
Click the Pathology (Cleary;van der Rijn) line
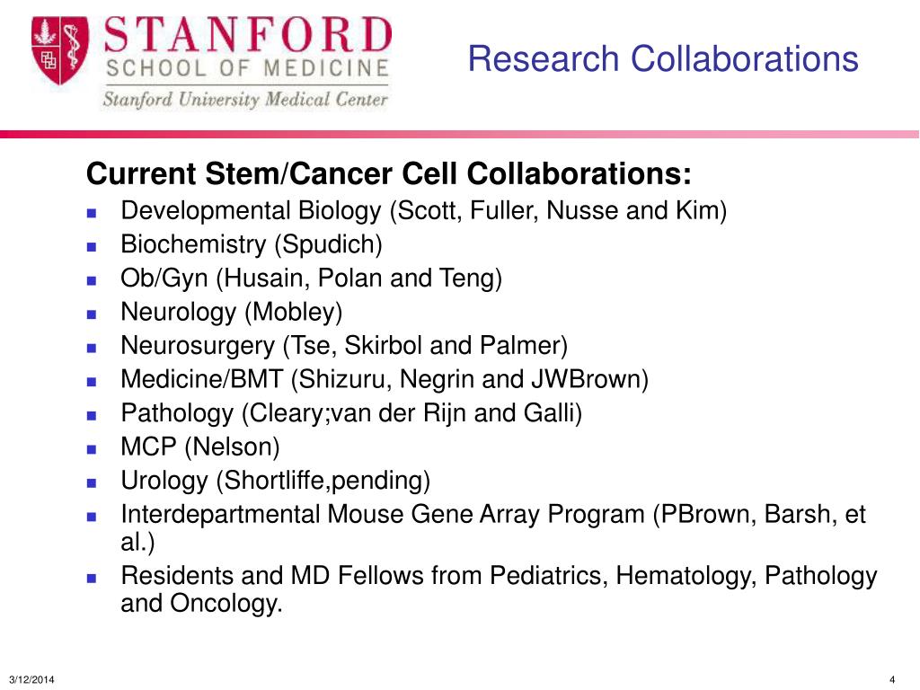point(351,413)
